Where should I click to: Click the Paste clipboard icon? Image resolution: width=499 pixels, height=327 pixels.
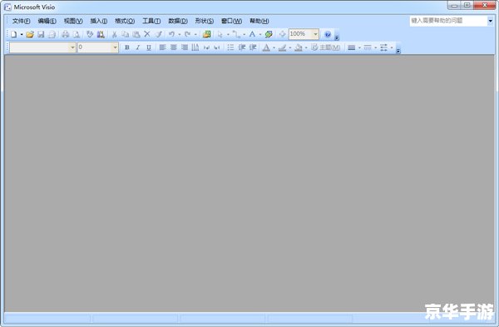point(136,34)
